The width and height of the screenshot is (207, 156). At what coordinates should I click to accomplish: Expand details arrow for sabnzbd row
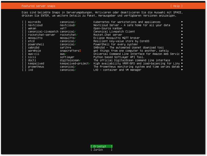coord(182,47)
